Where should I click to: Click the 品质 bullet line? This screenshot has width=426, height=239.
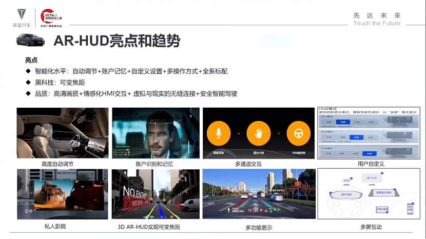tap(131, 94)
